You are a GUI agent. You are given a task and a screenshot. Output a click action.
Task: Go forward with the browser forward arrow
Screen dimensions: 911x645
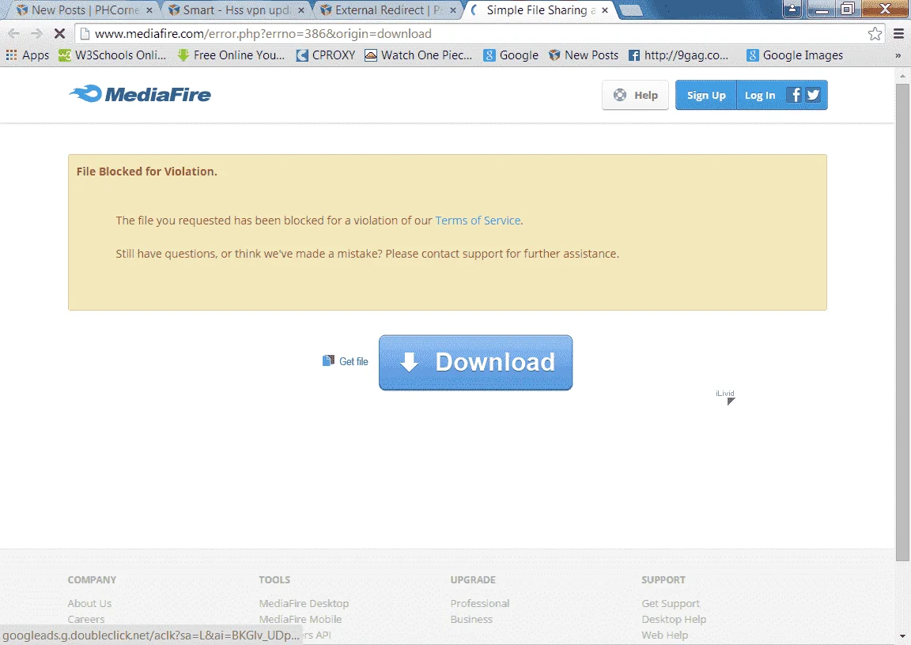point(36,34)
